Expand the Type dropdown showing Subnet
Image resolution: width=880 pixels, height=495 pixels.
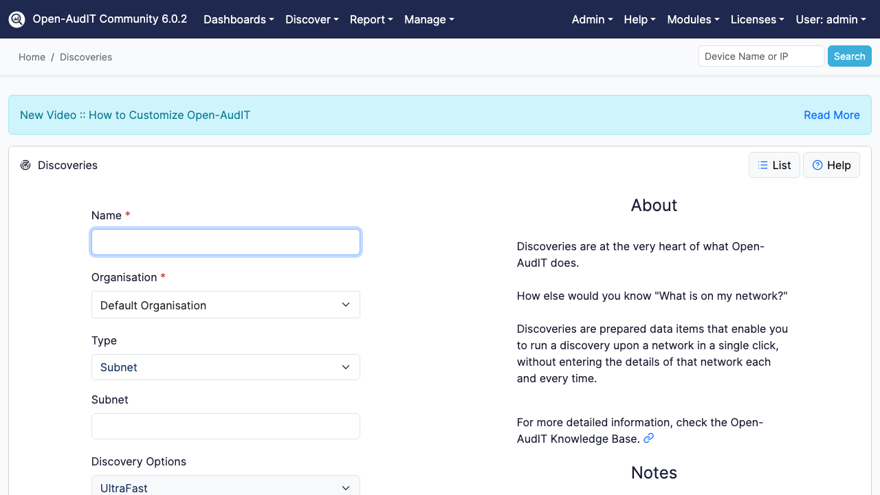[225, 367]
